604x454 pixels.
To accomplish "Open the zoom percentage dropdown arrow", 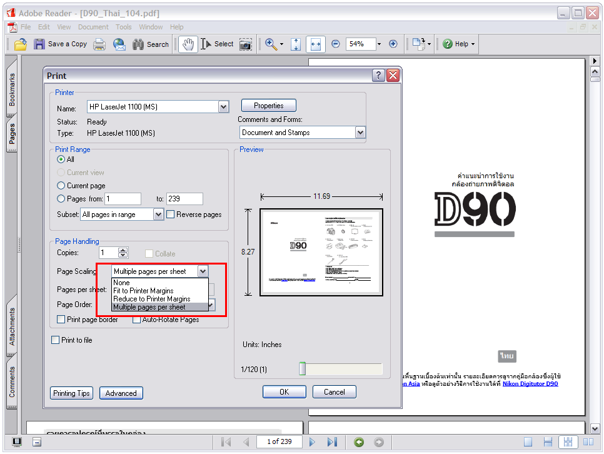I will 379,44.
